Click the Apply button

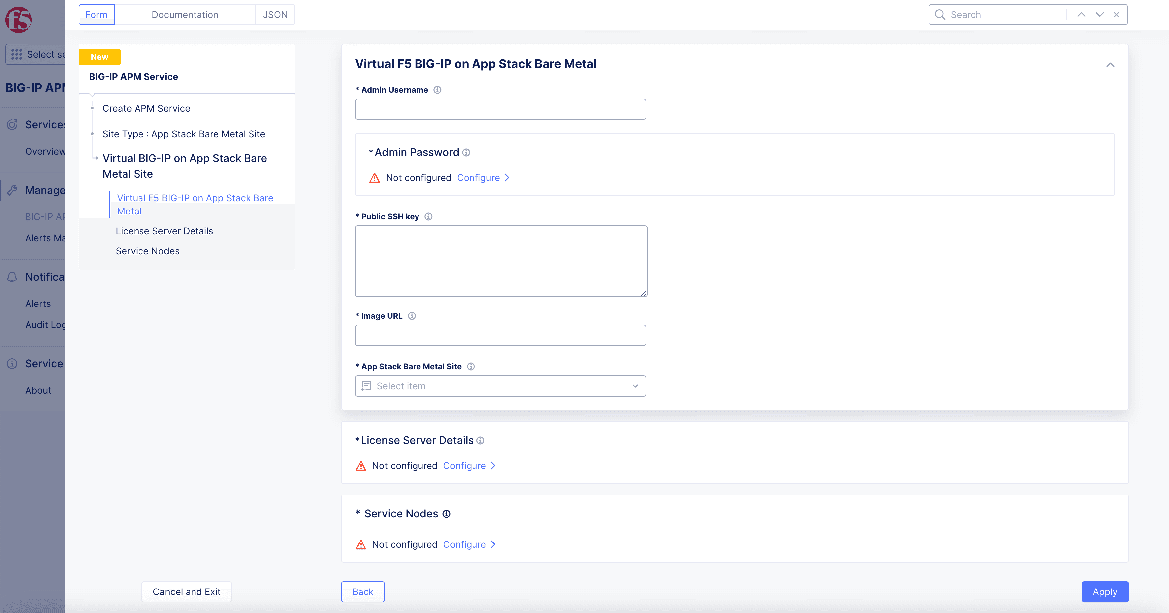tap(1105, 592)
